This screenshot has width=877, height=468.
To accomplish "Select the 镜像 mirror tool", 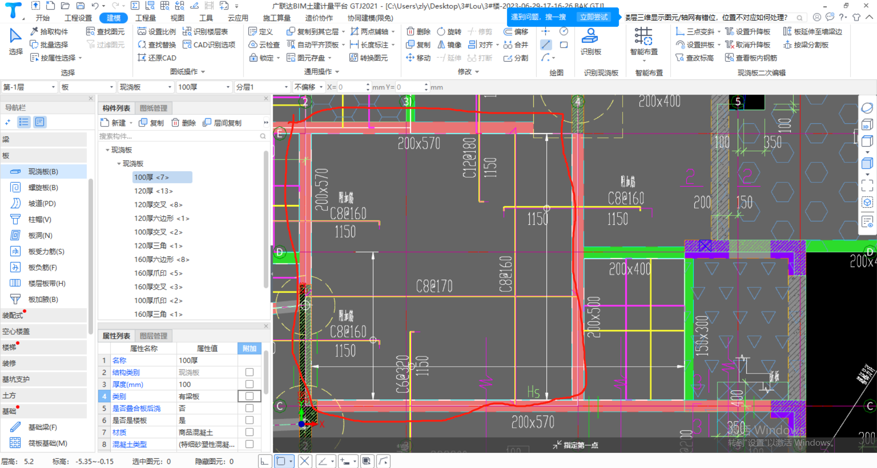I will coord(449,45).
